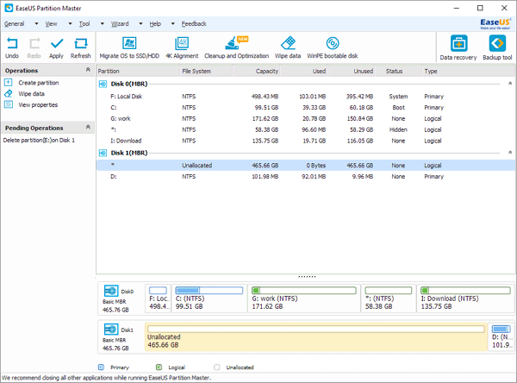517x383 pixels.
Task: Collapse the Disk 1(MBR) group
Action: tap(510, 152)
